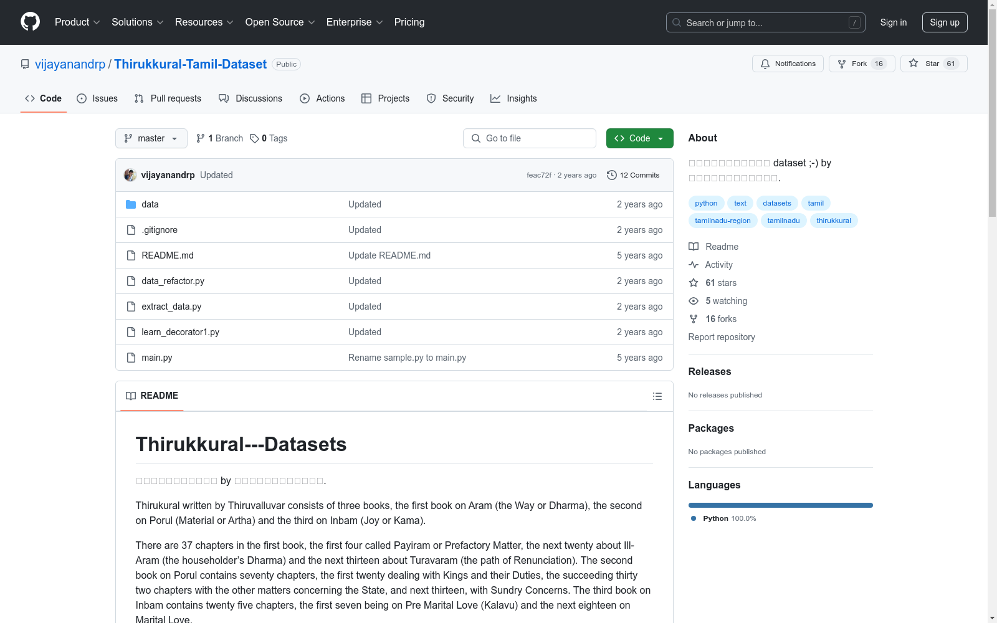Expand the Enterprise menu
This screenshot has height=623, width=997.
(355, 22)
